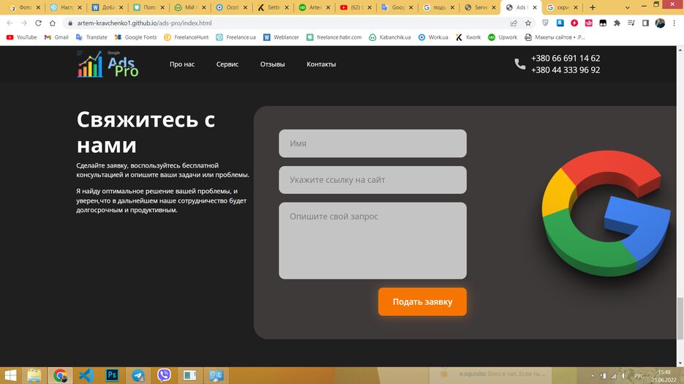This screenshot has width=684, height=384.
Task: Submit the form with Подать заявку
Action: point(422,301)
